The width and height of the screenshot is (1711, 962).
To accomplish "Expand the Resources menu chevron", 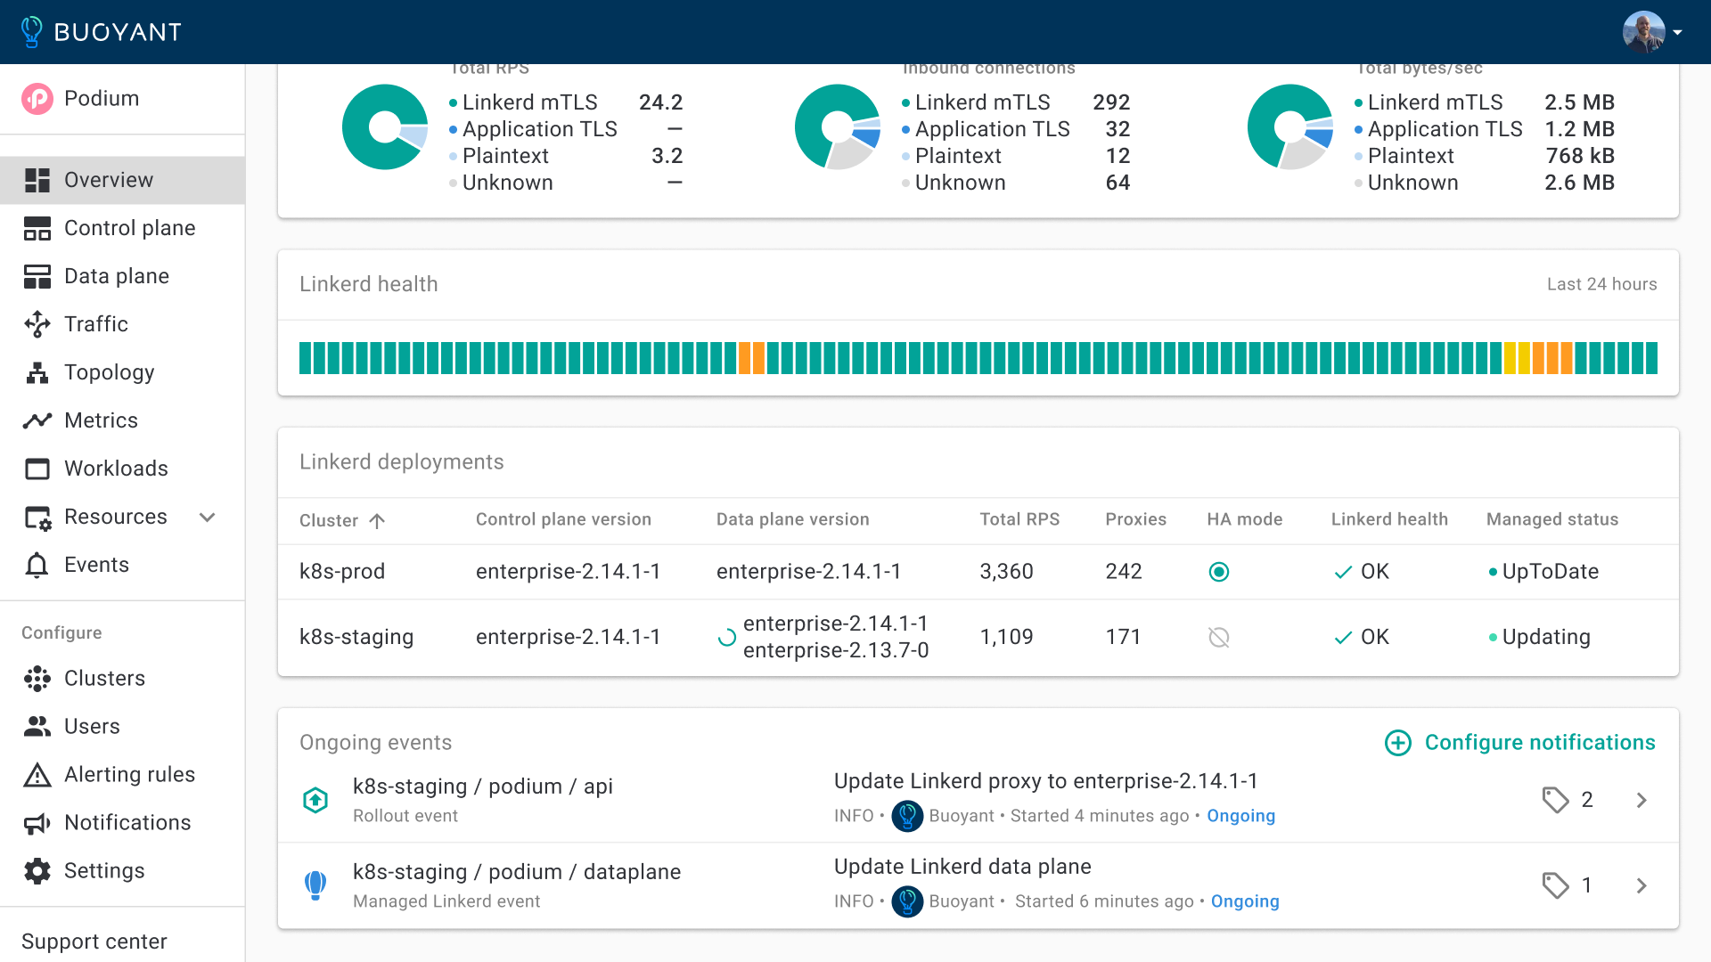I will (x=208, y=517).
